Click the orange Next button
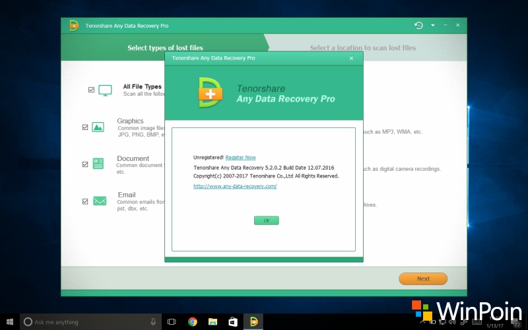This screenshot has height=330, width=528. [x=423, y=279]
